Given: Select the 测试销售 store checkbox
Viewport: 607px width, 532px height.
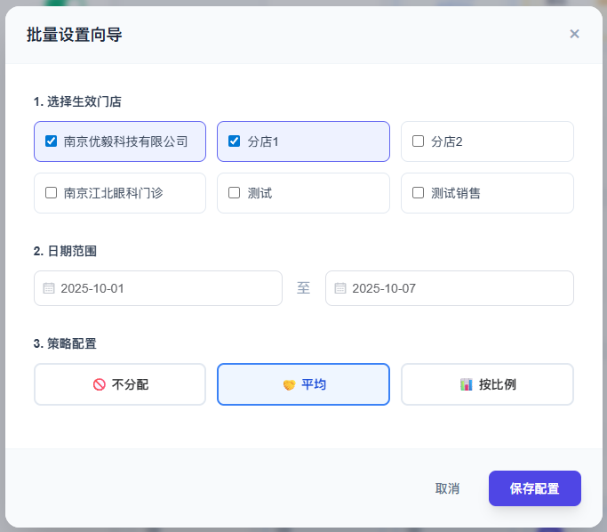Looking at the screenshot, I should 419,192.
